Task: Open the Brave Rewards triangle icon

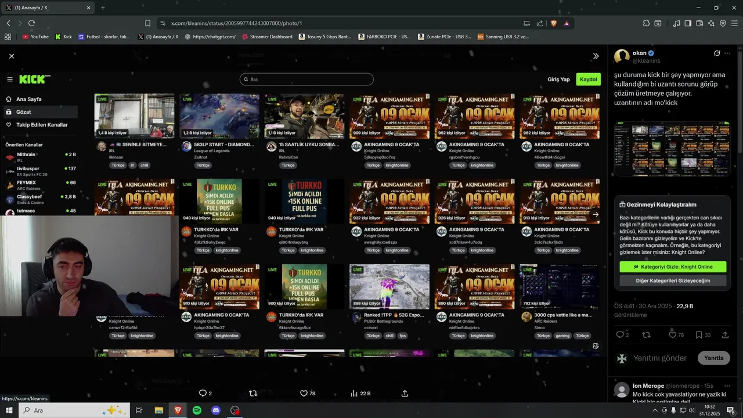Action: tap(567, 23)
